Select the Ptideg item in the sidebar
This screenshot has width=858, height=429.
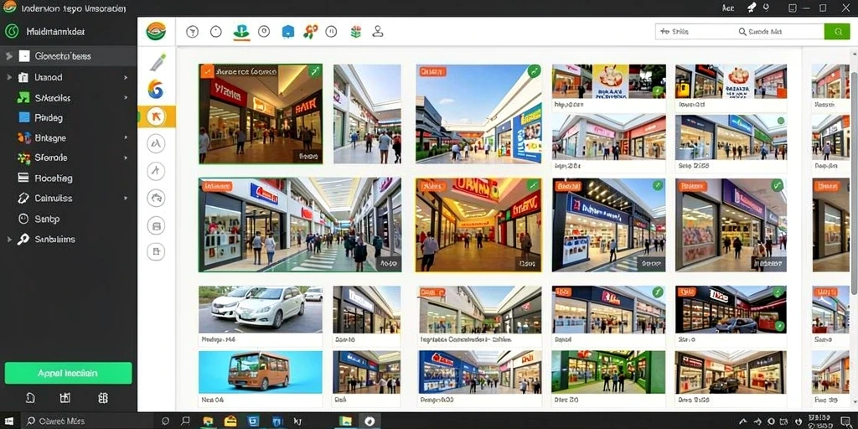coord(69,117)
